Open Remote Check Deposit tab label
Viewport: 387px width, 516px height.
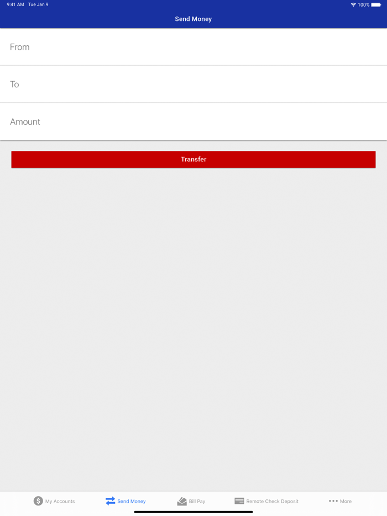[273, 501]
